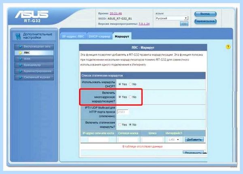The image size is (243, 174).
Task: Click the network or host IP address field
Action: pyautogui.click(x=98, y=140)
